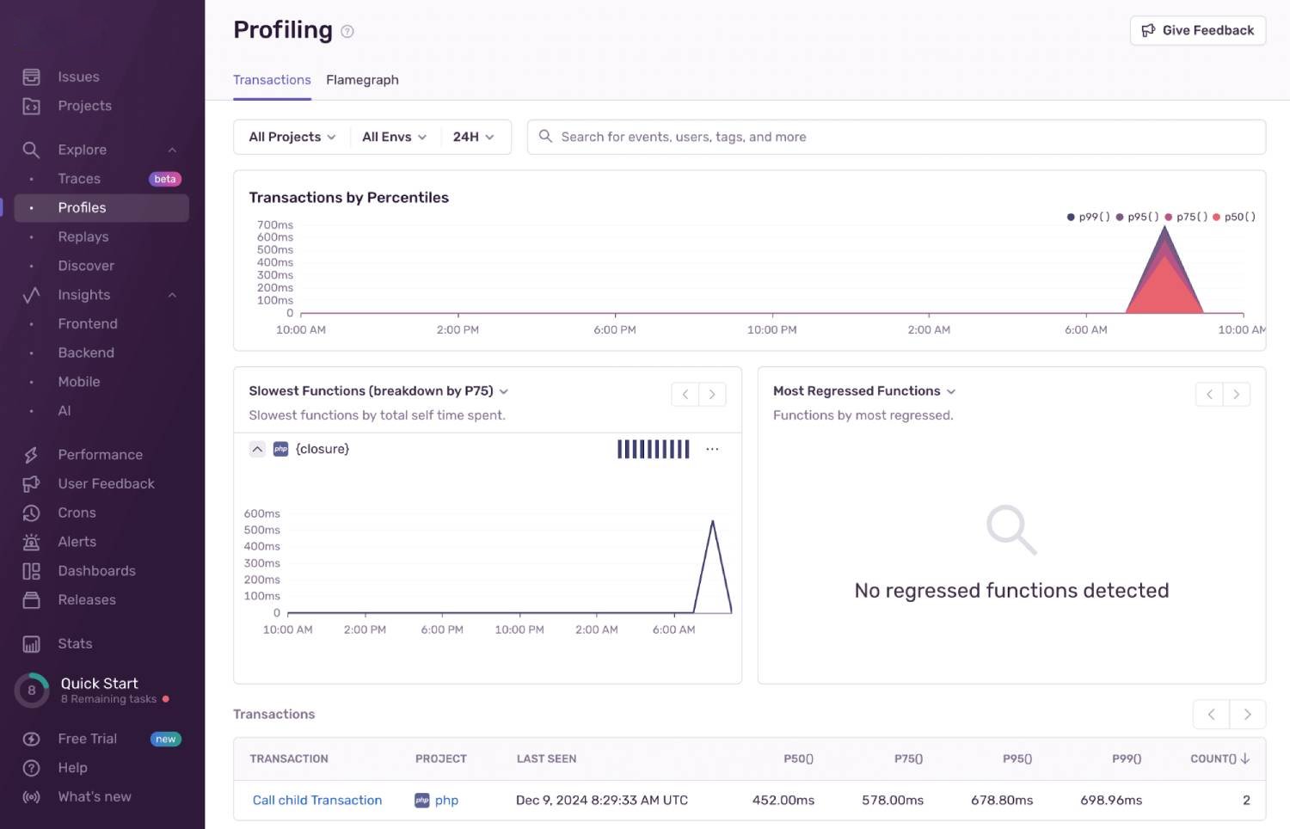Open the Issues section in the sidebar
This screenshot has width=1290, height=829.
coord(78,77)
